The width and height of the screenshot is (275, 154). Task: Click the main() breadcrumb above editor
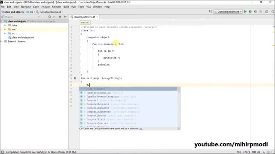pos(85,23)
